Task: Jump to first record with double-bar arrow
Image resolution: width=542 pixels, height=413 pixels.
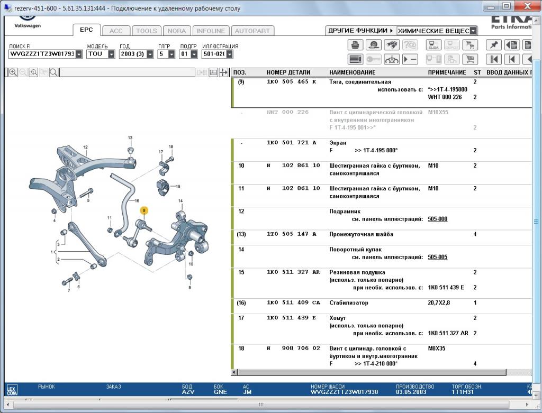Action: [x=494, y=59]
